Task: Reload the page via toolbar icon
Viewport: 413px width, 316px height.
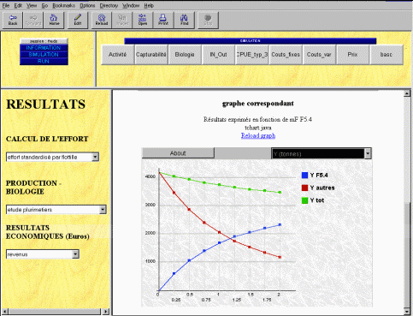Action: pyautogui.click(x=102, y=20)
